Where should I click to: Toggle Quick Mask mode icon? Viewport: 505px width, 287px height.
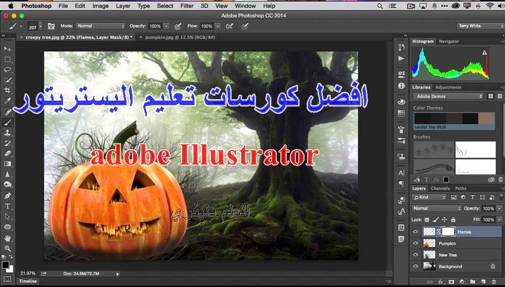(7, 279)
